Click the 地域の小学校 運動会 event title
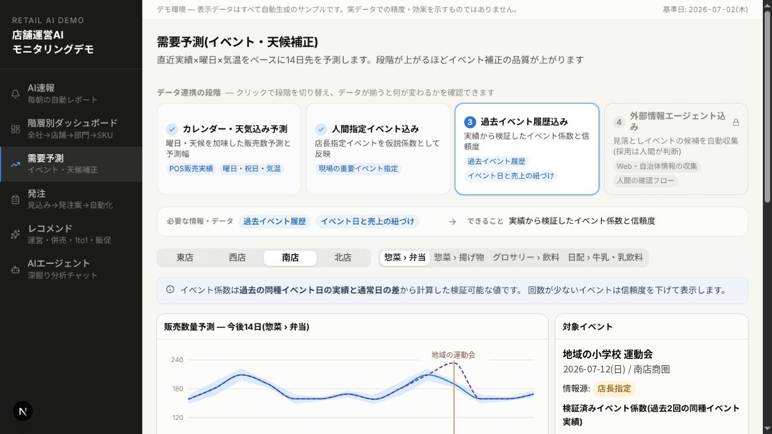Image resolution: width=772 pixels, height=434 pixels. (x=608, y=354)
